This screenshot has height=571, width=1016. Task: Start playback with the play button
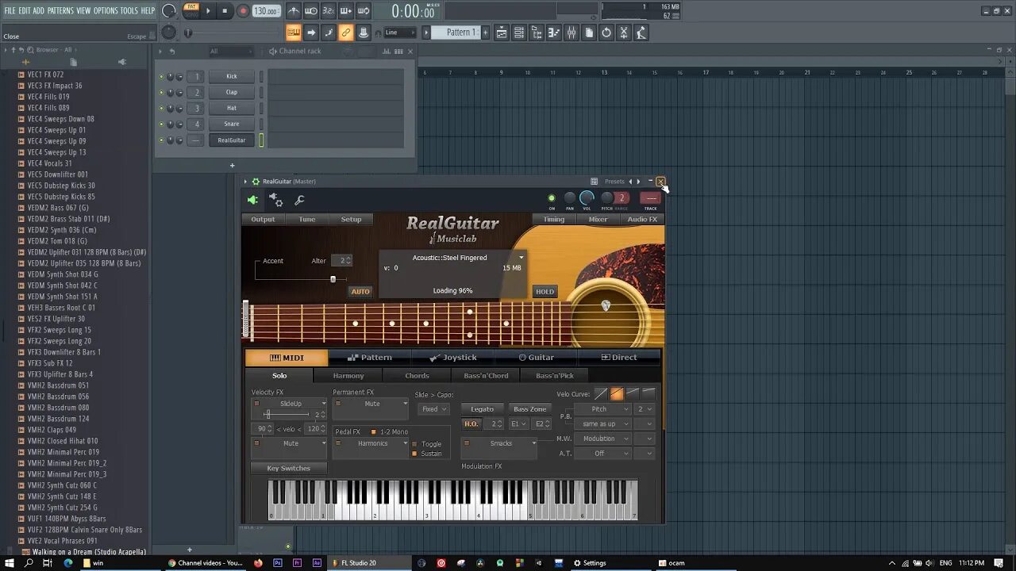[209, 11]
